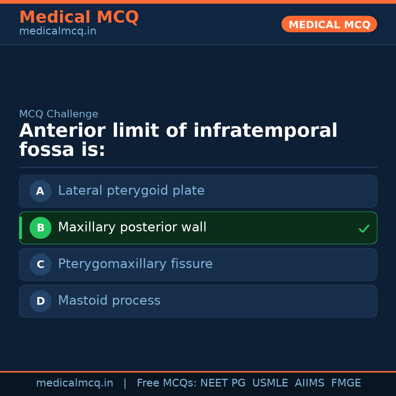This screenshot has width=396, height=396.
Task: Click the green bar on option B
Action: click(21, 228)
